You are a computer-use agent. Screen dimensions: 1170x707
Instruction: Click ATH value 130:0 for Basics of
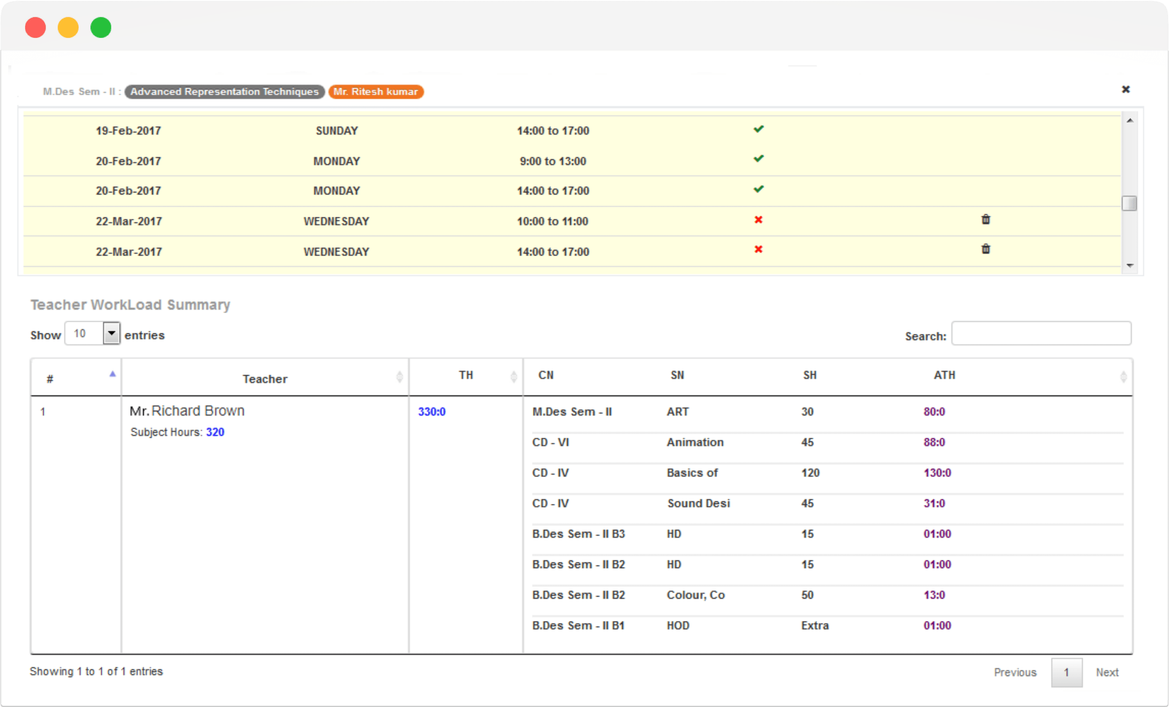pyautogui.click(x=937, y=473)
